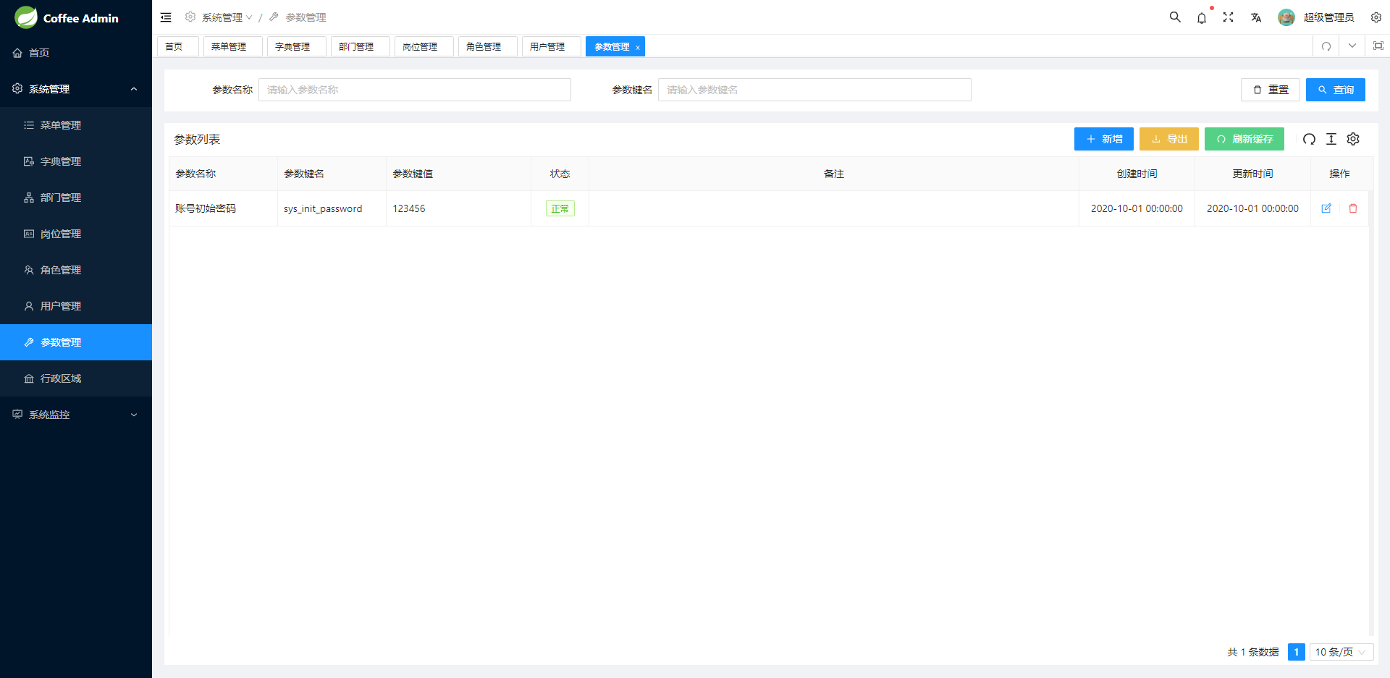The width and height of the screenshot is (1390, 678).
Task: Open notifications bell icon
Action: pos(1202,18)
